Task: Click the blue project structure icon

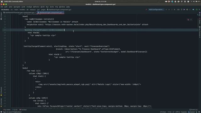Action: tap(193, 9)
